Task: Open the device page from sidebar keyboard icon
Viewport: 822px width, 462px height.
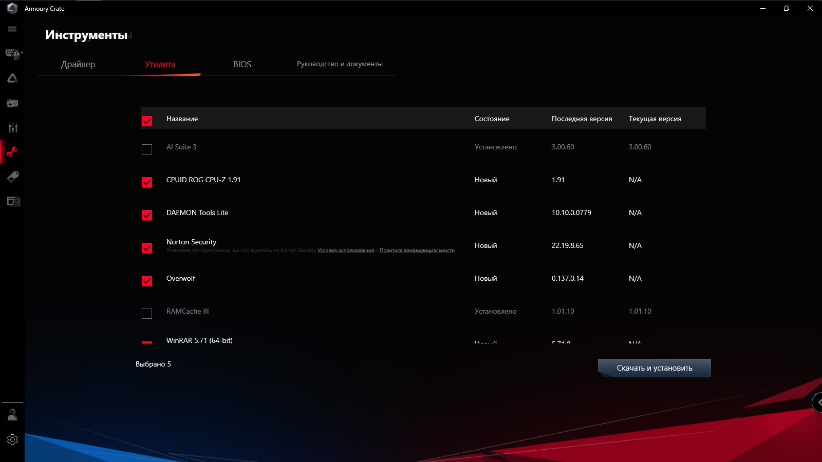Action: pos(12,53)
